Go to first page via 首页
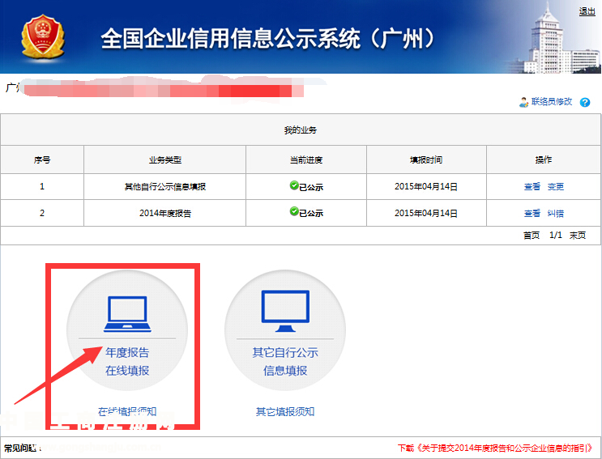This screenshot has height=459, width=602. (532, 236)
